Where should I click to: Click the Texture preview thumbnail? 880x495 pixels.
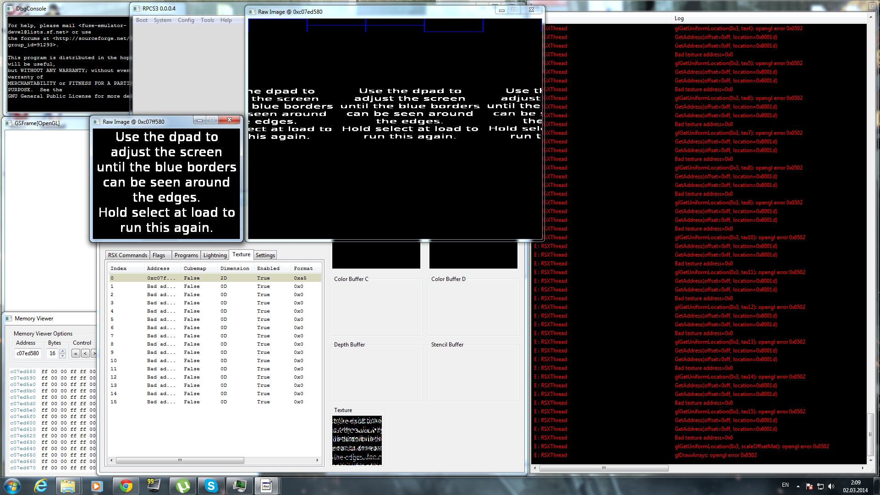tap(357, 440)
